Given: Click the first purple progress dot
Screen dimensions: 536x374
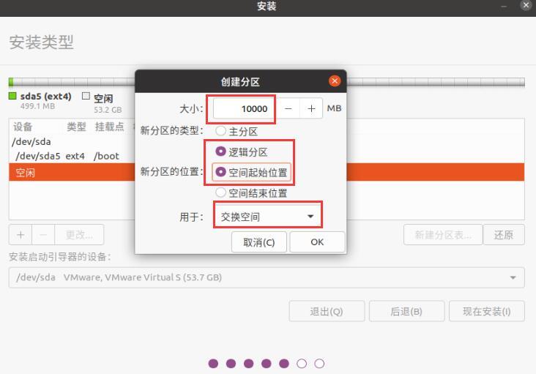Looking at the screenshot, I should pyautogui.click(x=213, y=364).
